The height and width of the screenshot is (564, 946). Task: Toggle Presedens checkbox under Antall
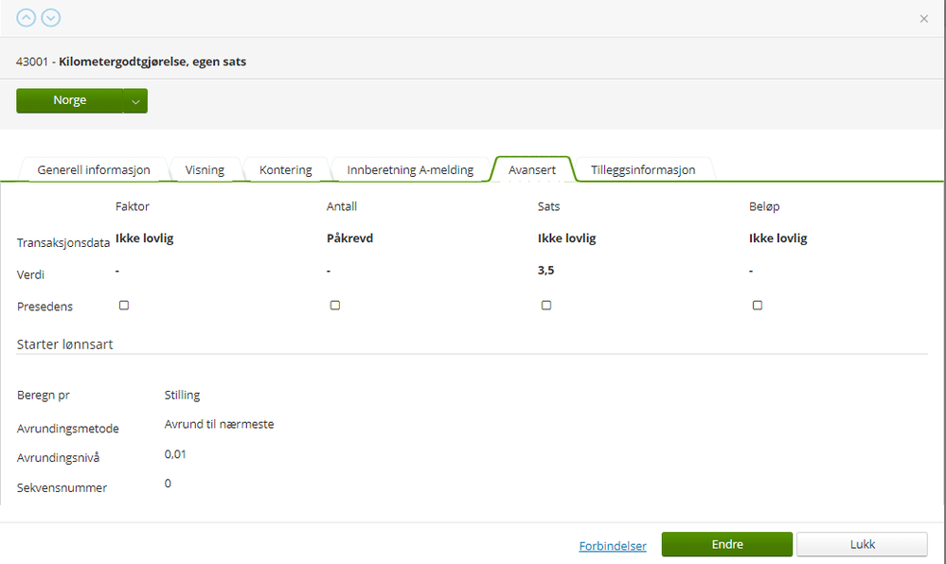335,306
